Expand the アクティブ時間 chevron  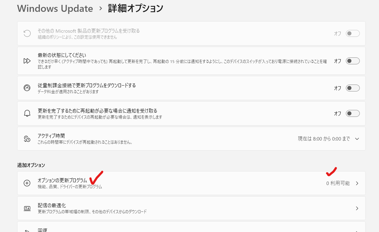point(357,139)
